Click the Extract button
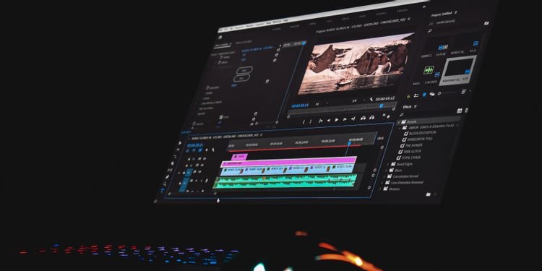Viewport: 542px width, 271px height. point(371,118)
